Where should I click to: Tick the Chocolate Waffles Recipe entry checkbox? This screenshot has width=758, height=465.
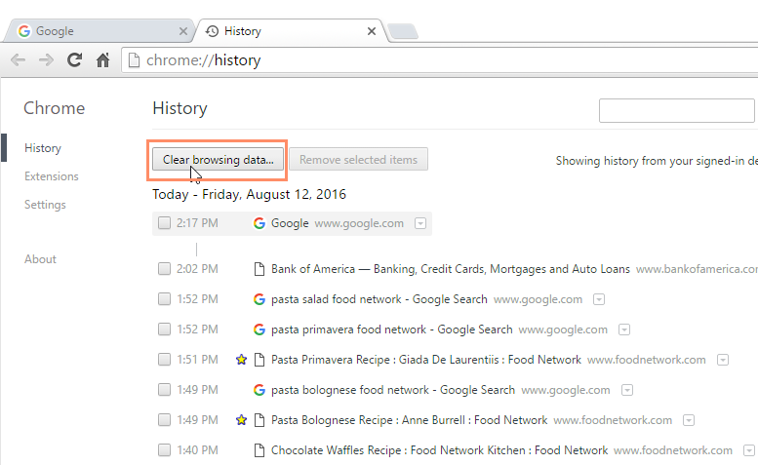coord(164,450)
